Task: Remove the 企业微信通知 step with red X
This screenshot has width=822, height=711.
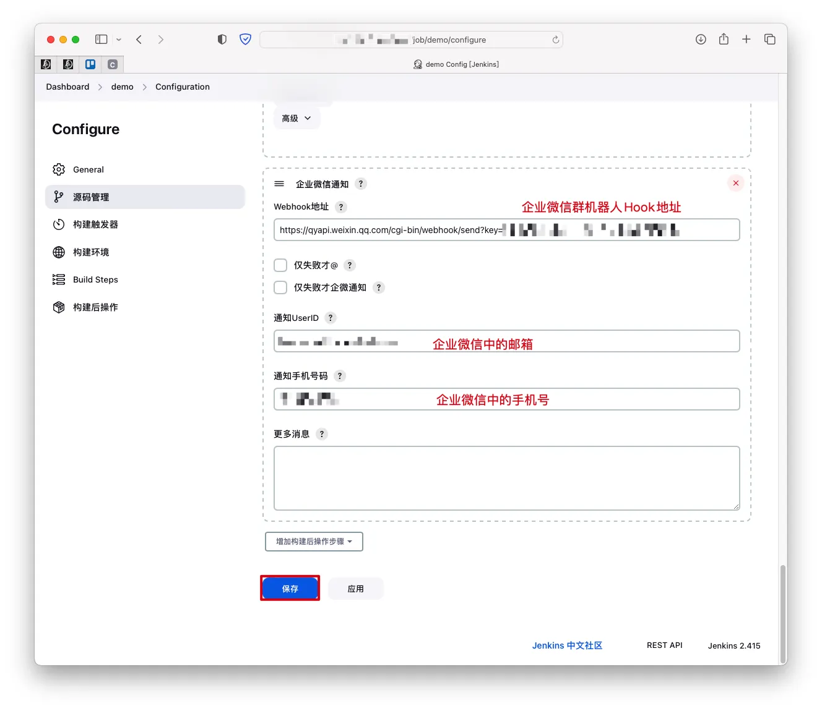Action: tap(735, 183)
